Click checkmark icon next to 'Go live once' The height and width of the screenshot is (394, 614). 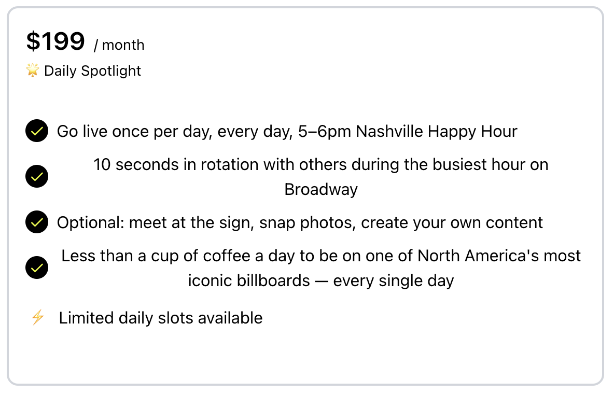[x=37, y=131]
